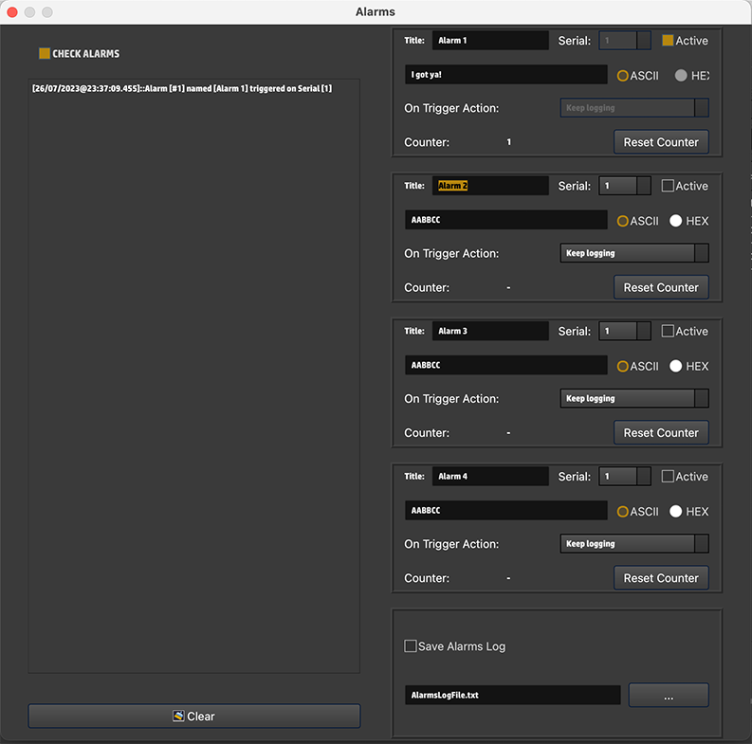Image resolution: width=752 pixels, height=744 pixels.
Task: Select the ASCII radio option for Alarm 3
Action: 623,366
